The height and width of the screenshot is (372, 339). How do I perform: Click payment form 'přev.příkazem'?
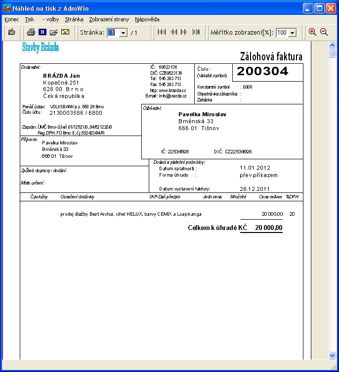click(258, 175)
